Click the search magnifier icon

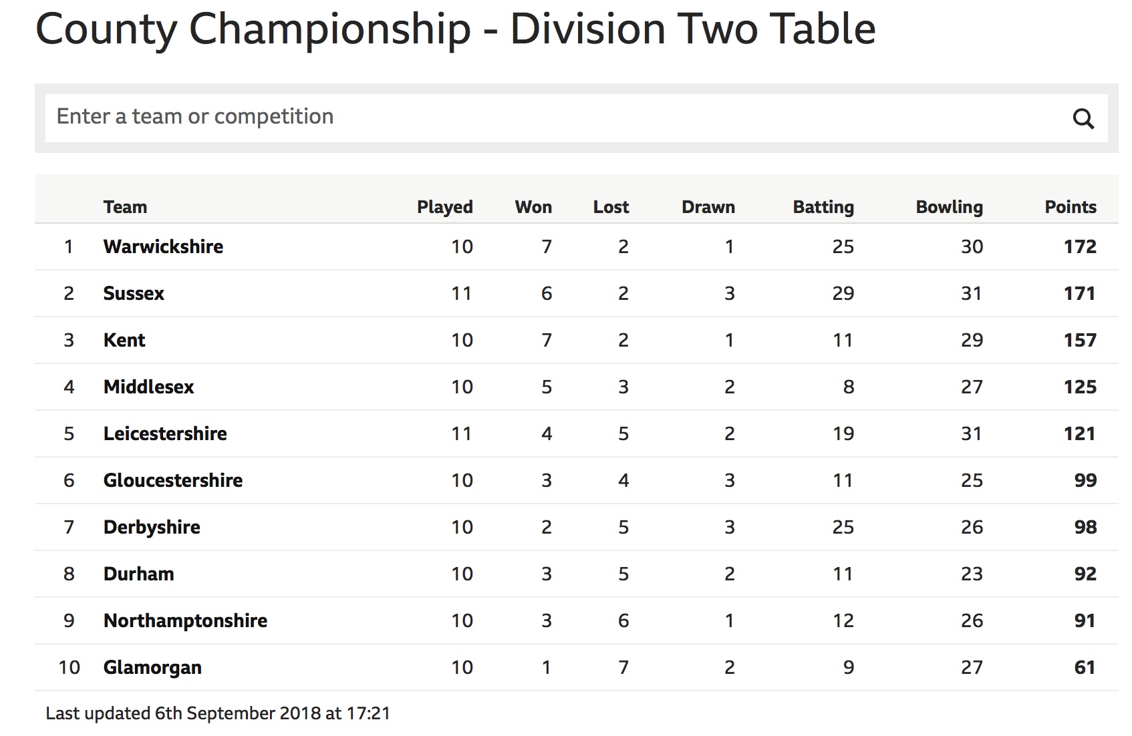click(x=1083, y=119)
